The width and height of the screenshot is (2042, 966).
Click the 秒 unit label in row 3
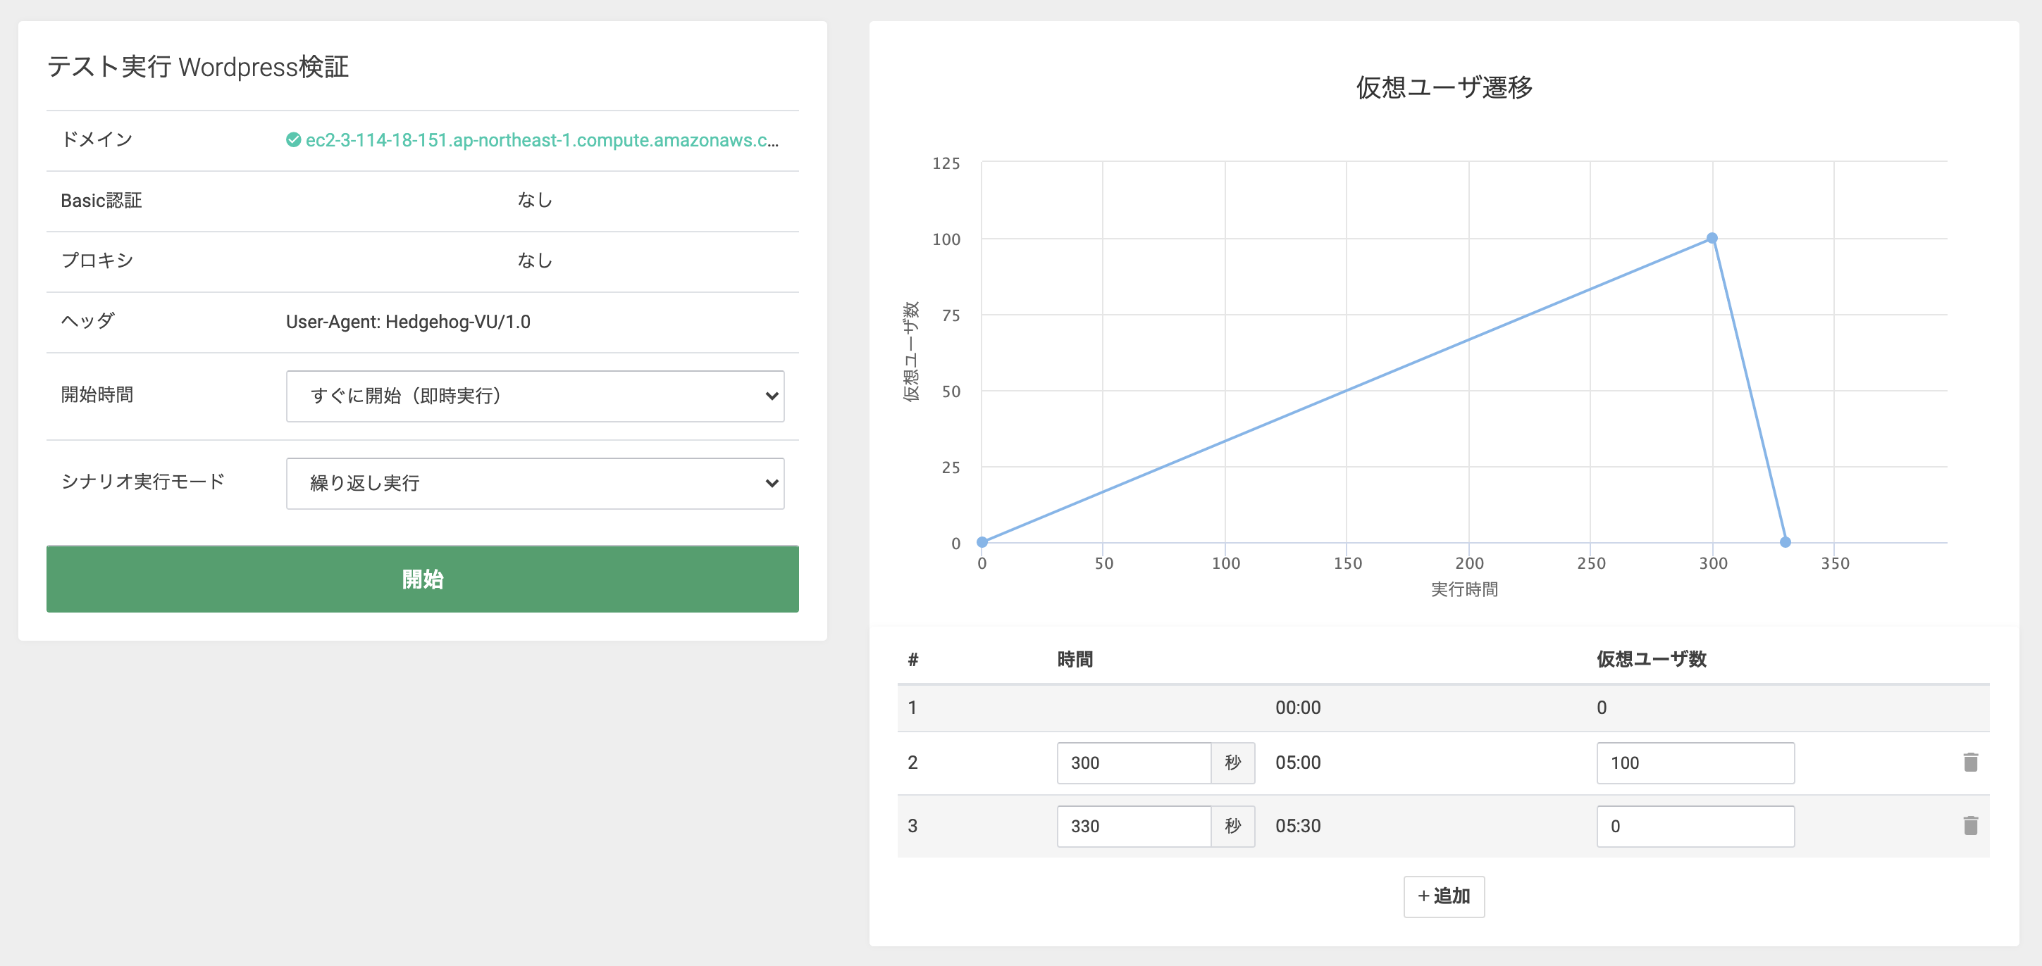point(1232,826)
